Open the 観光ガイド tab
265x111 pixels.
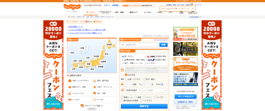point(134,12)
